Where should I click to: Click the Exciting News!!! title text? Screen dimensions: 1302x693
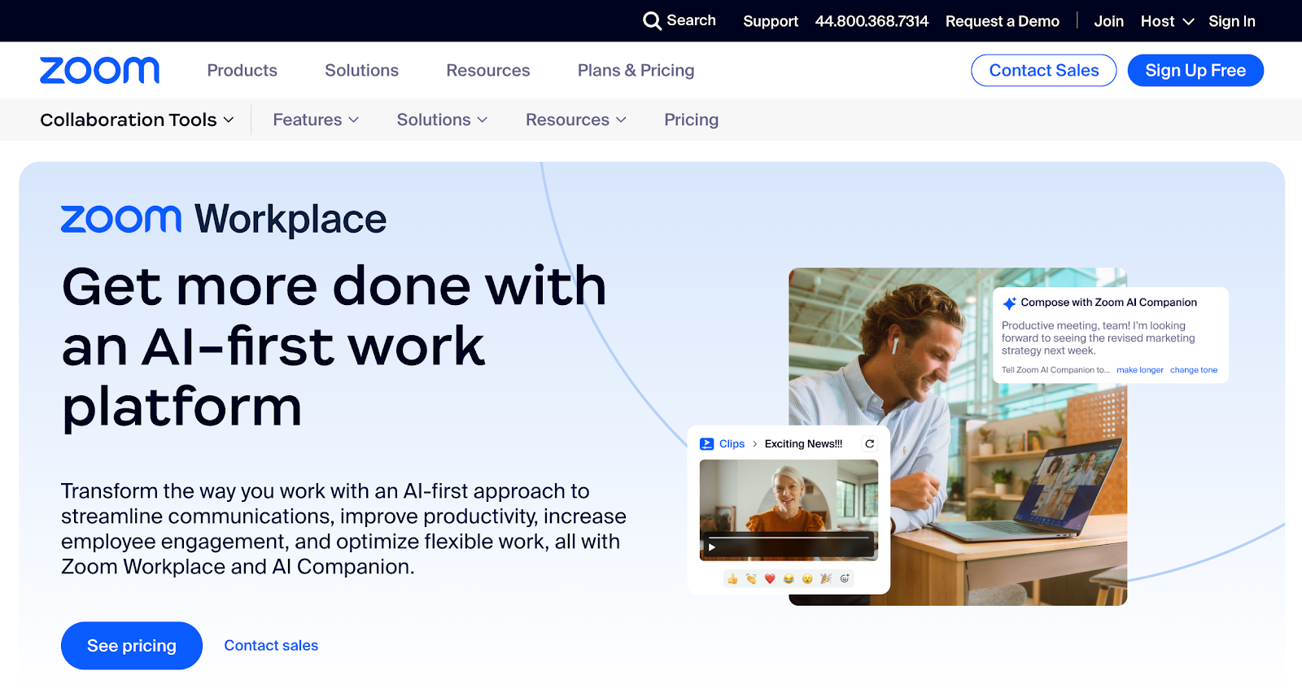pos(803,443)
